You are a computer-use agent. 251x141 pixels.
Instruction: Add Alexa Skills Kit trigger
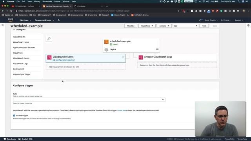pos(19,37)
